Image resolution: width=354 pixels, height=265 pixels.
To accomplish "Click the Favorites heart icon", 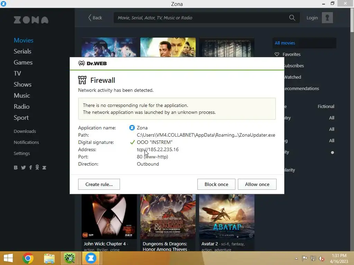I will pos(277,54).
